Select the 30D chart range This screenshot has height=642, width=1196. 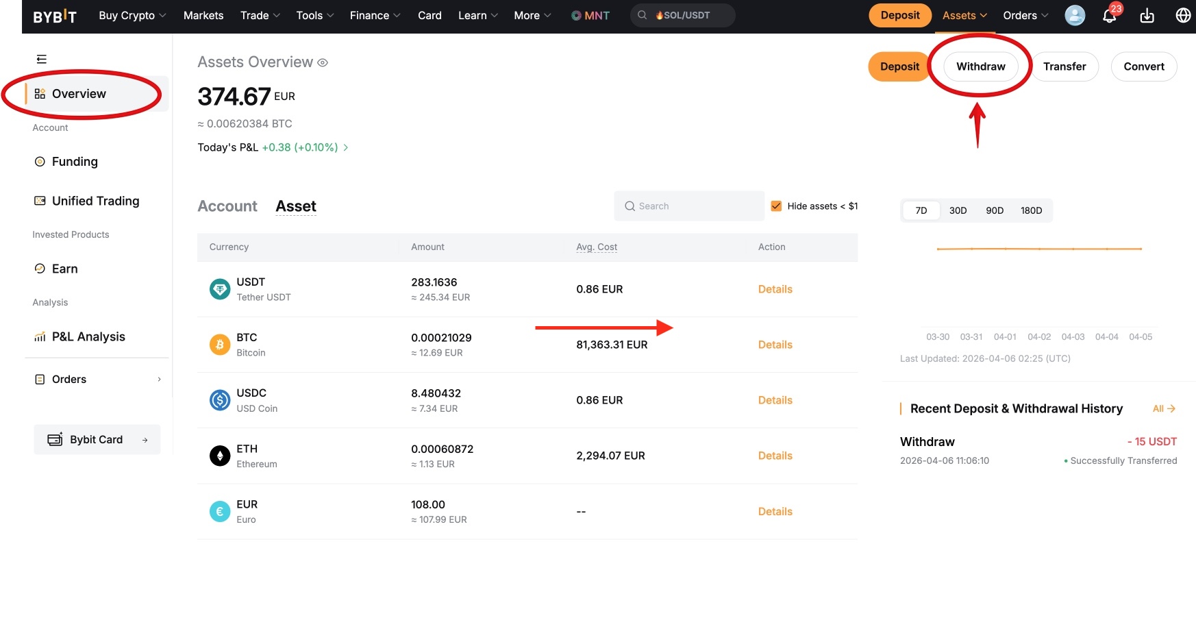coord(958,210)
